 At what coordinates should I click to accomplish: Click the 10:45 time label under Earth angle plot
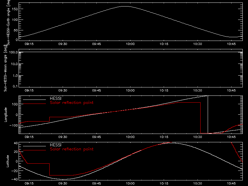(x=231, y=44)
